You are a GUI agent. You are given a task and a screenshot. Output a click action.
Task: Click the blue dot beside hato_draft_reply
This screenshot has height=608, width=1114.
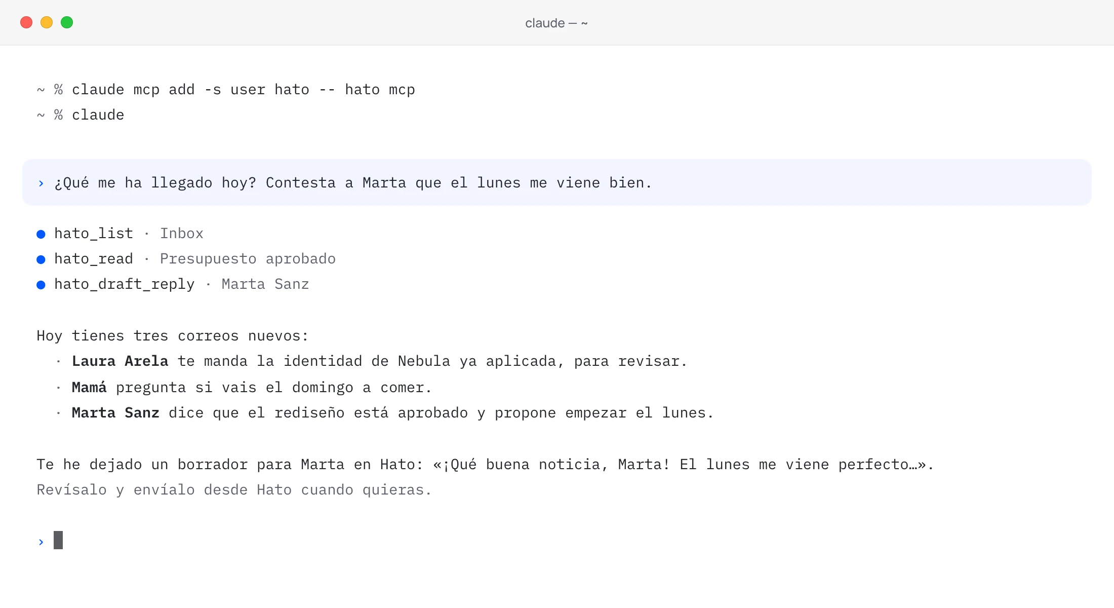(x=41, y=285)
